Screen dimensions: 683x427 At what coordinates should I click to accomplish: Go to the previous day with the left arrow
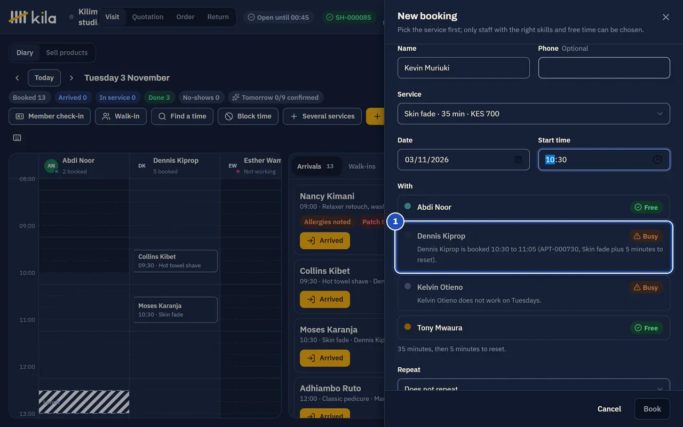[x=17, y=78]
